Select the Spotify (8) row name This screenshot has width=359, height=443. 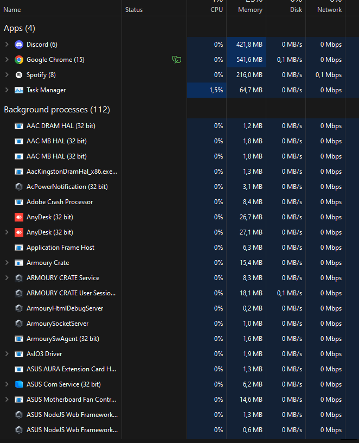pyautogui.click(x=41, y=75)
